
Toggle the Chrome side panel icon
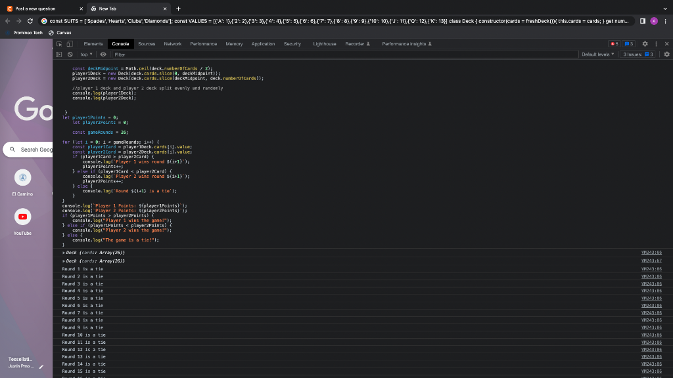click(643, 21)
